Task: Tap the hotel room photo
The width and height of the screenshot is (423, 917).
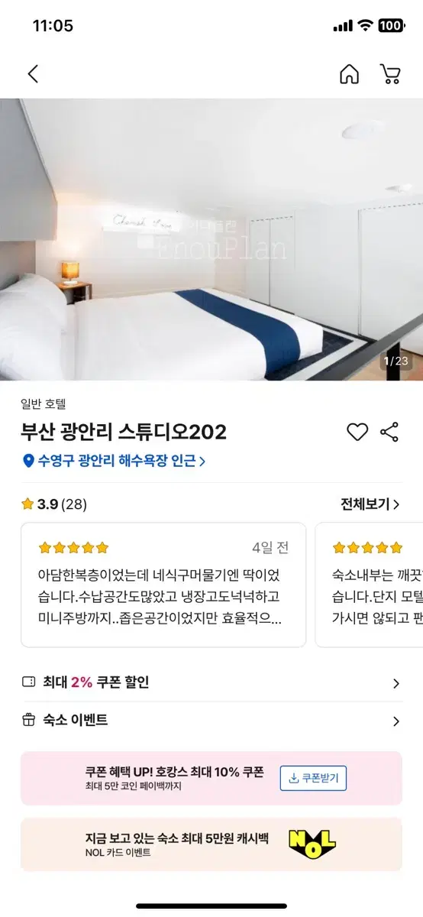Action: point(211,239)
